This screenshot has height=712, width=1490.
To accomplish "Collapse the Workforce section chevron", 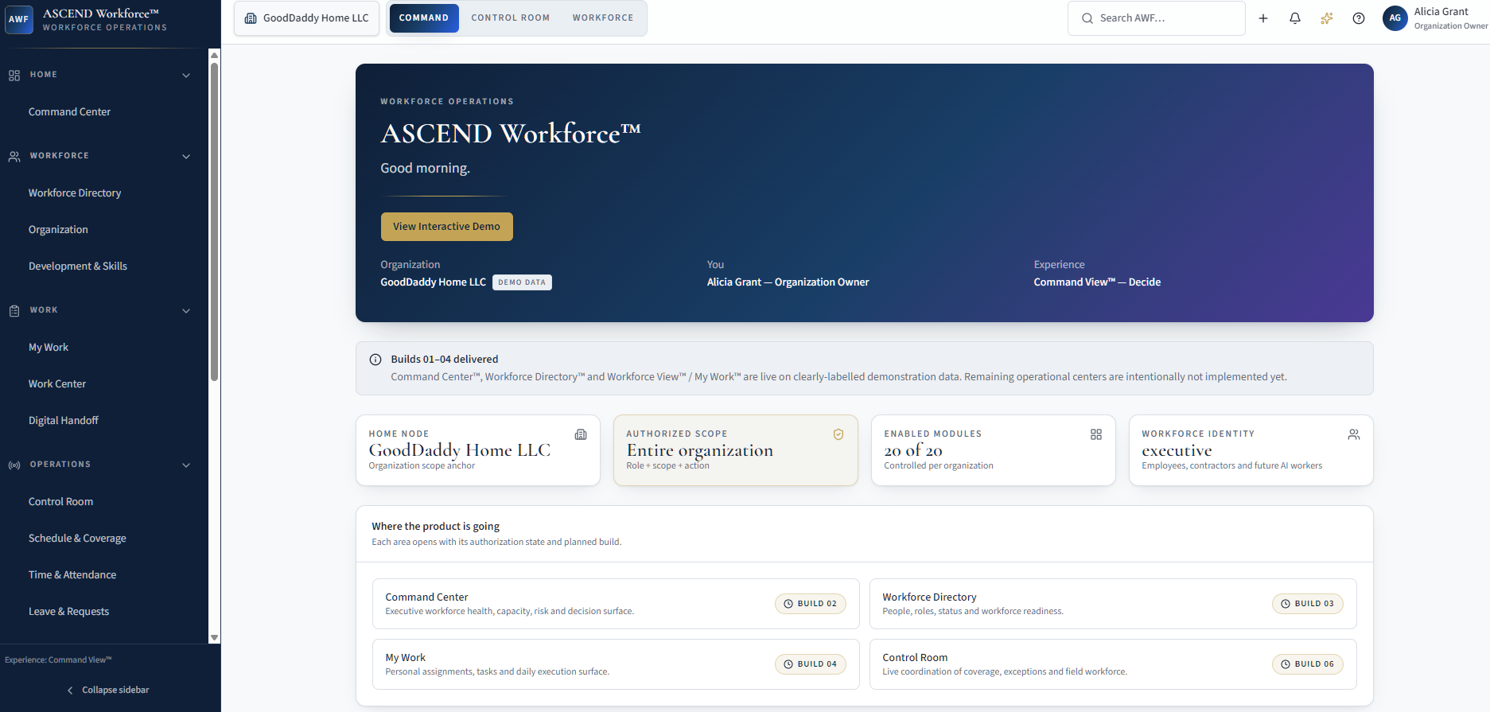I will click(x=186, y=157).
